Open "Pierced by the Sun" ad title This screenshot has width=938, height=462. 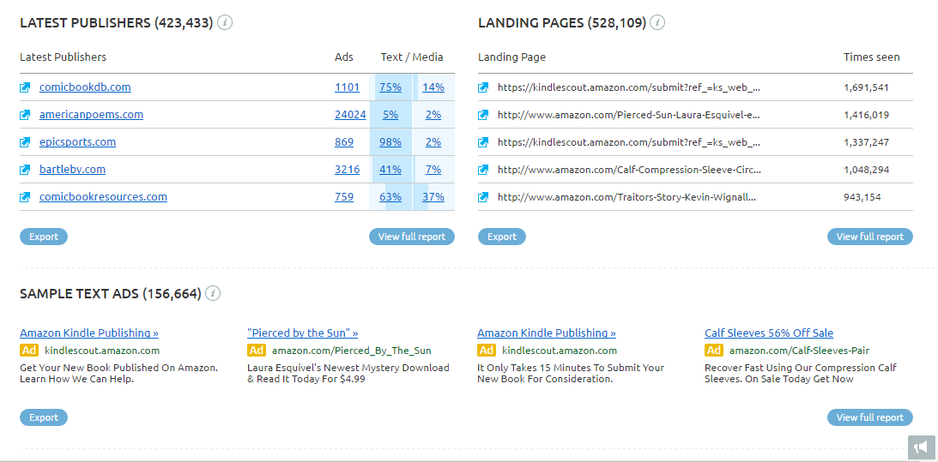pos(302,333)
